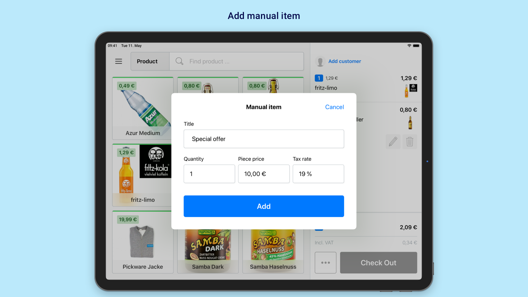Click the Cancel button in Manual item dialog
The height and width of the screenshot is (297, 528).
click(x=335, y=107)
